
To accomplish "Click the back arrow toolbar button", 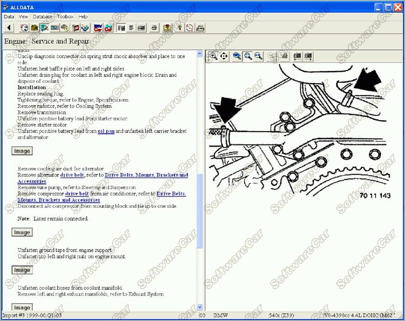I will click(9, 28).
